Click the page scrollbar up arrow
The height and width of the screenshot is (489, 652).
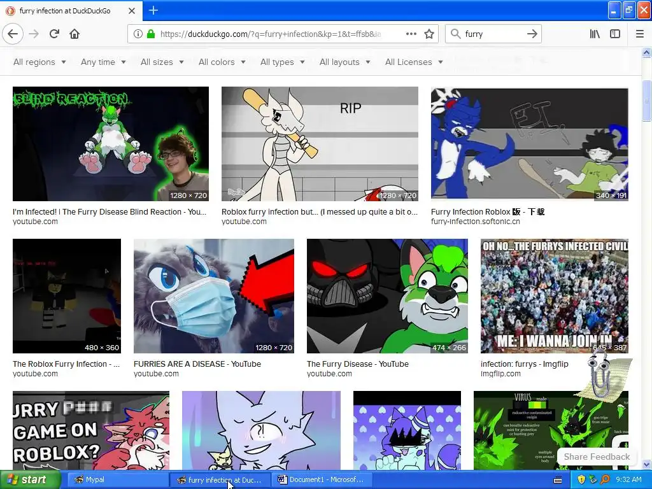[647, 53]
